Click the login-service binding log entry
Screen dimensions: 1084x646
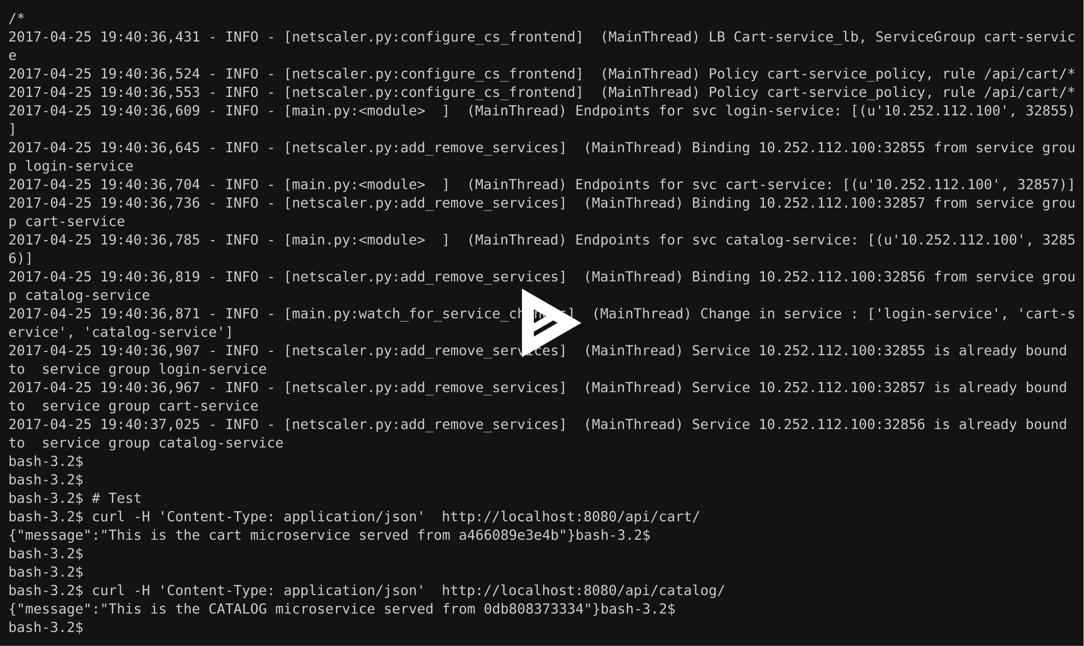542,155
